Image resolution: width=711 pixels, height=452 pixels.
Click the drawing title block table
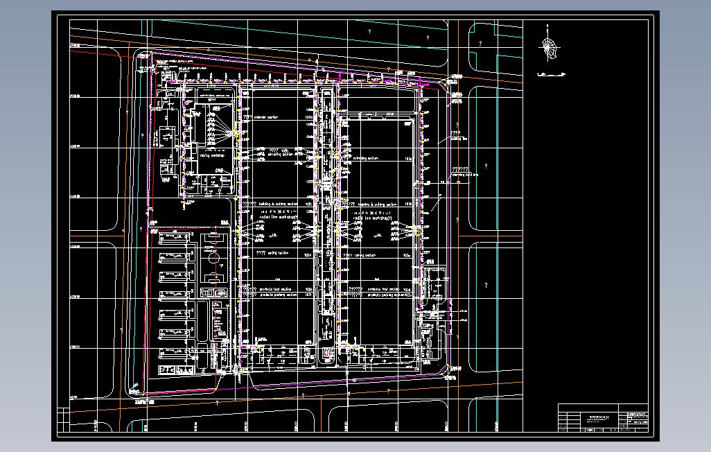coord(603,418)
